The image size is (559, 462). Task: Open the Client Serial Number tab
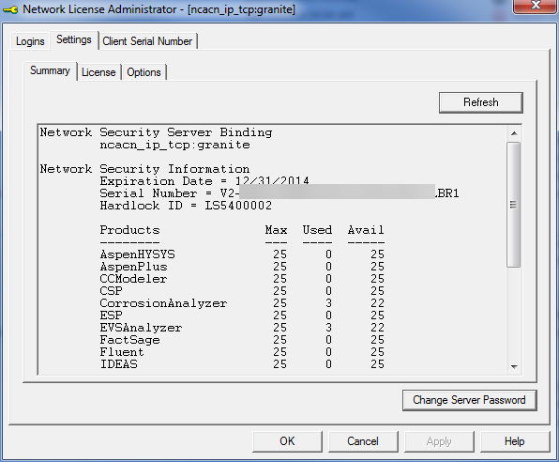pos(147,41)
